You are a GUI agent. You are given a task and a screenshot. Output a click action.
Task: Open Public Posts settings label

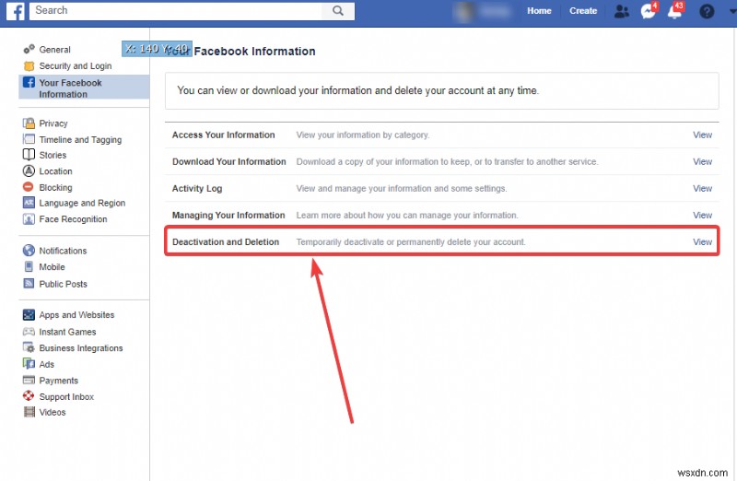(63, 284)
